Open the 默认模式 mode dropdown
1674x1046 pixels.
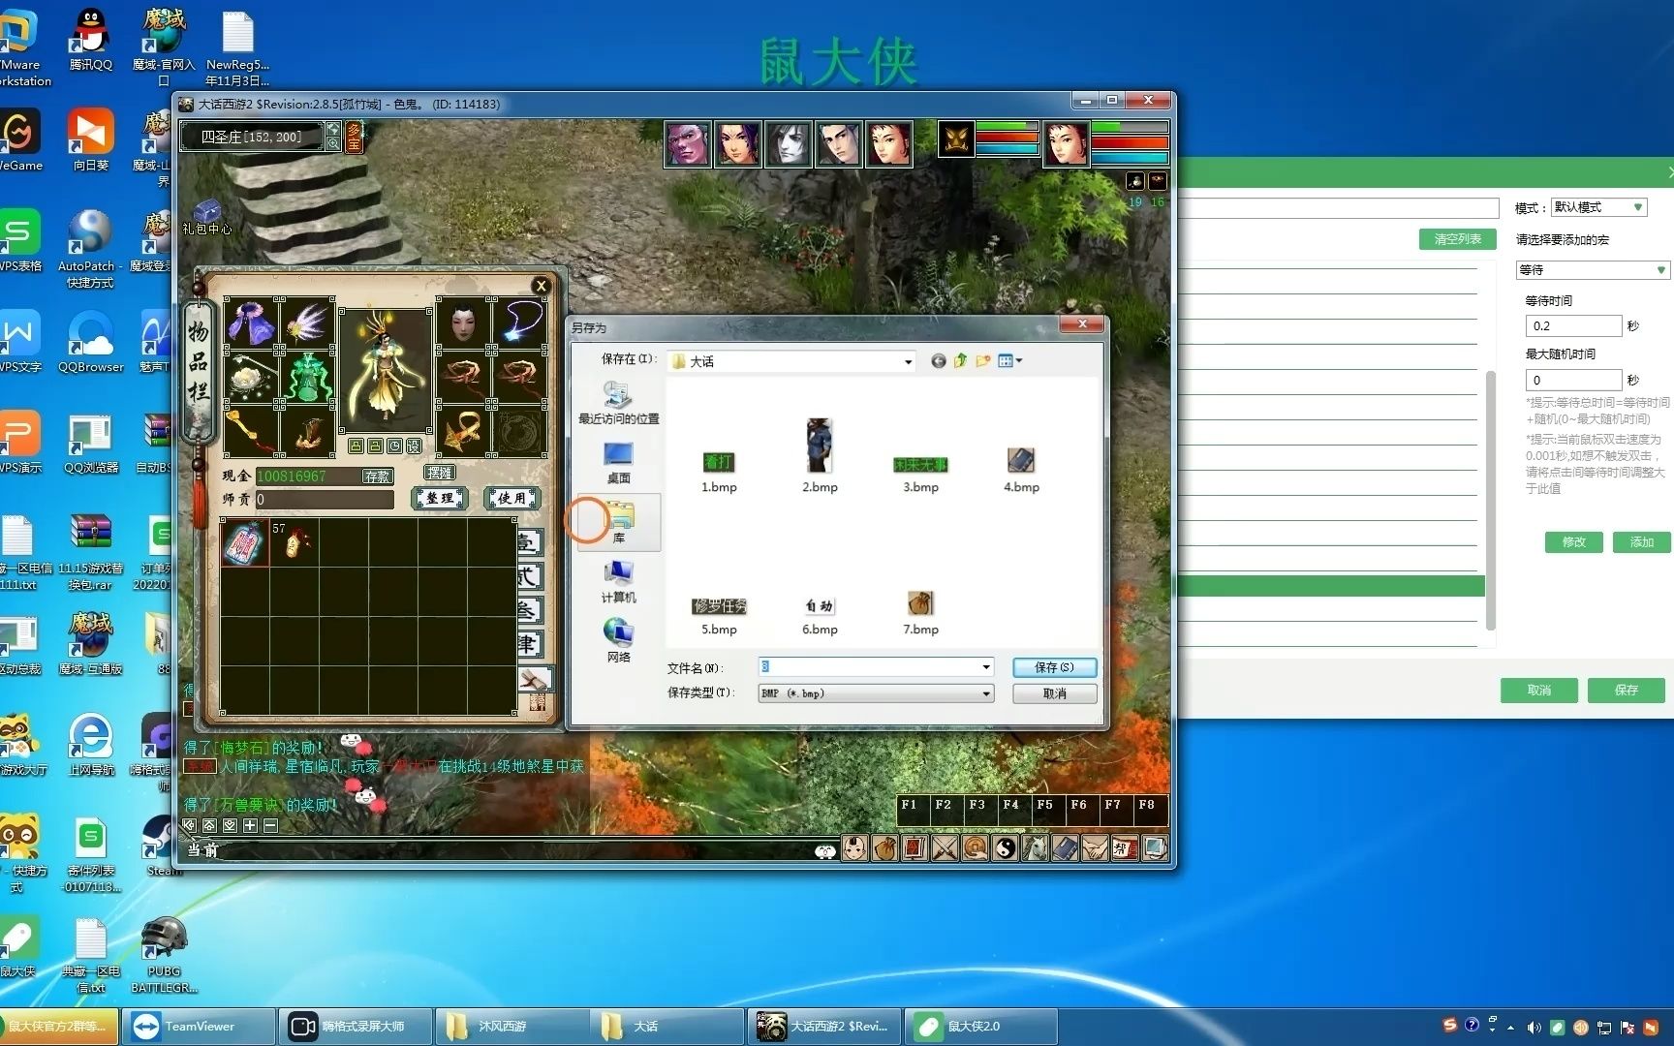pos(1599,207)
